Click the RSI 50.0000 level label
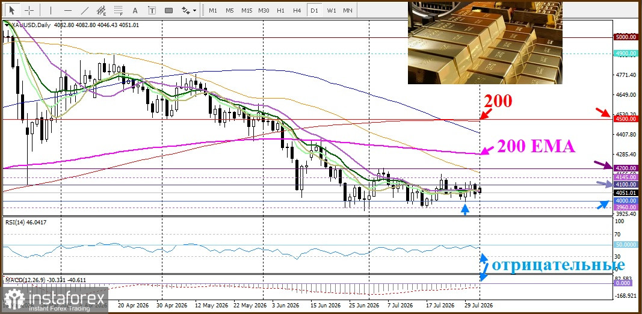 coord(626,244)
